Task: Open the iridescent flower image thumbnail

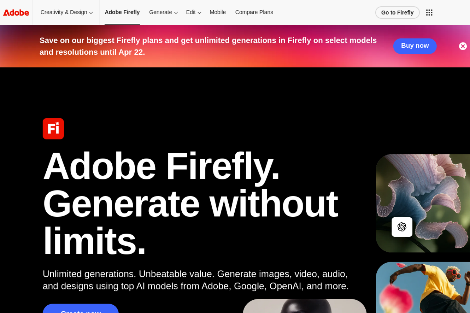Action: [423, 203]
